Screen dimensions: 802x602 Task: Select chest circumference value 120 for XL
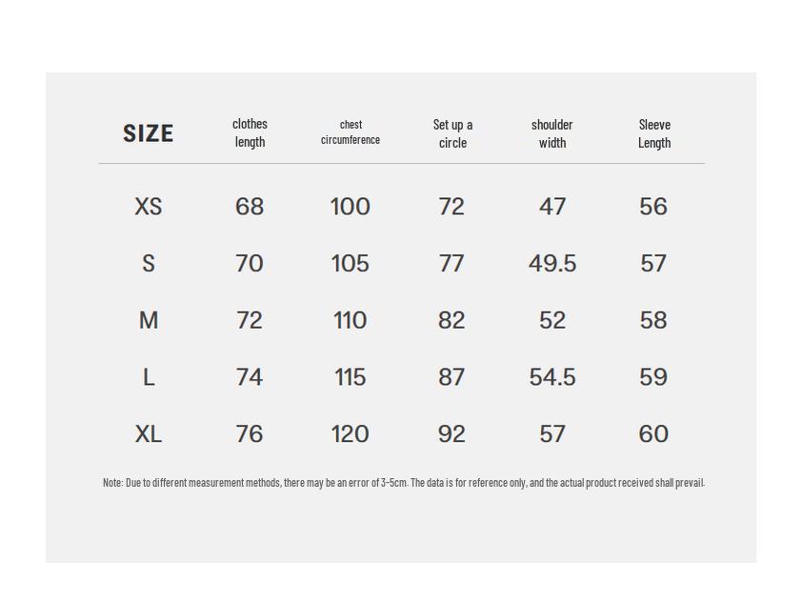[350, 434]
